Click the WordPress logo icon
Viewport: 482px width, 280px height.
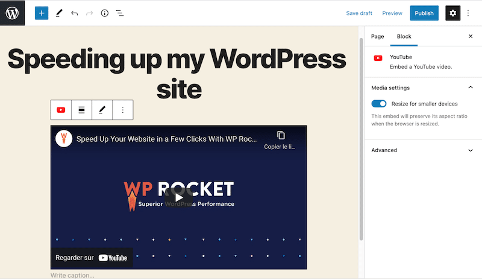tap(12, 13)
